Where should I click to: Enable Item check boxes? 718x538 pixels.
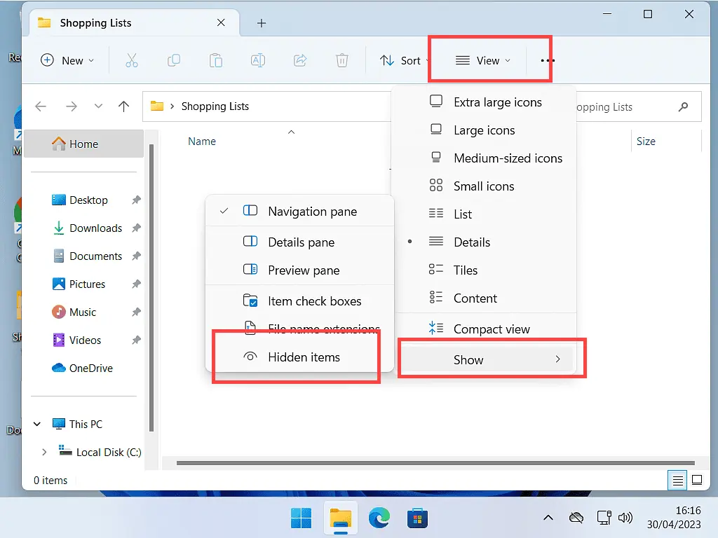pyautogui.click(x=314, y=301)
